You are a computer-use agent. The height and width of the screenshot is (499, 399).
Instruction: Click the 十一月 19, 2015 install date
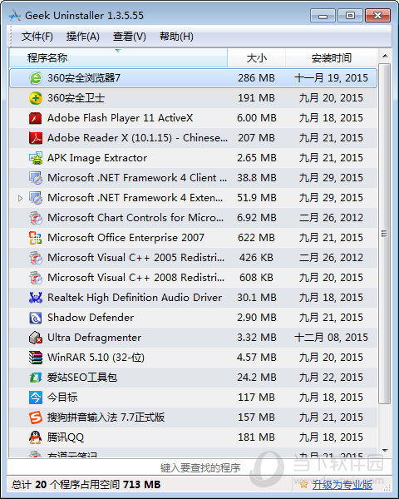331,78
